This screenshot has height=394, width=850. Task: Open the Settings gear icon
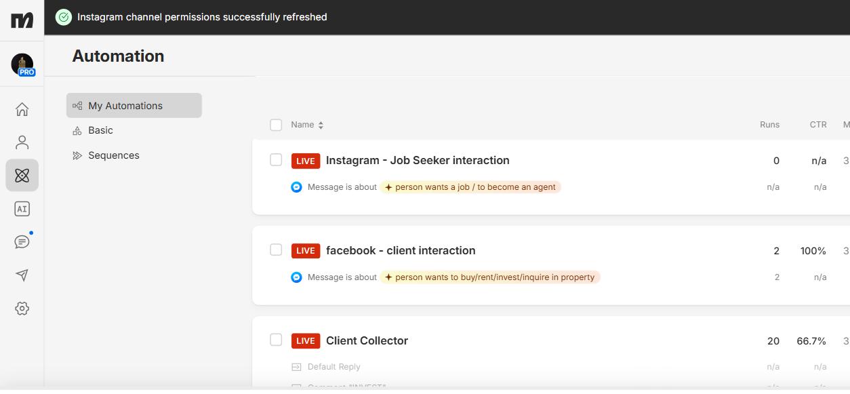(22, 309)
